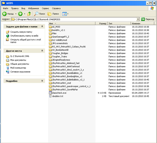Expand the Details (Подробно) panel
Image resolution: width=157 pixels, height=143 pixels.
click(42, 81)
